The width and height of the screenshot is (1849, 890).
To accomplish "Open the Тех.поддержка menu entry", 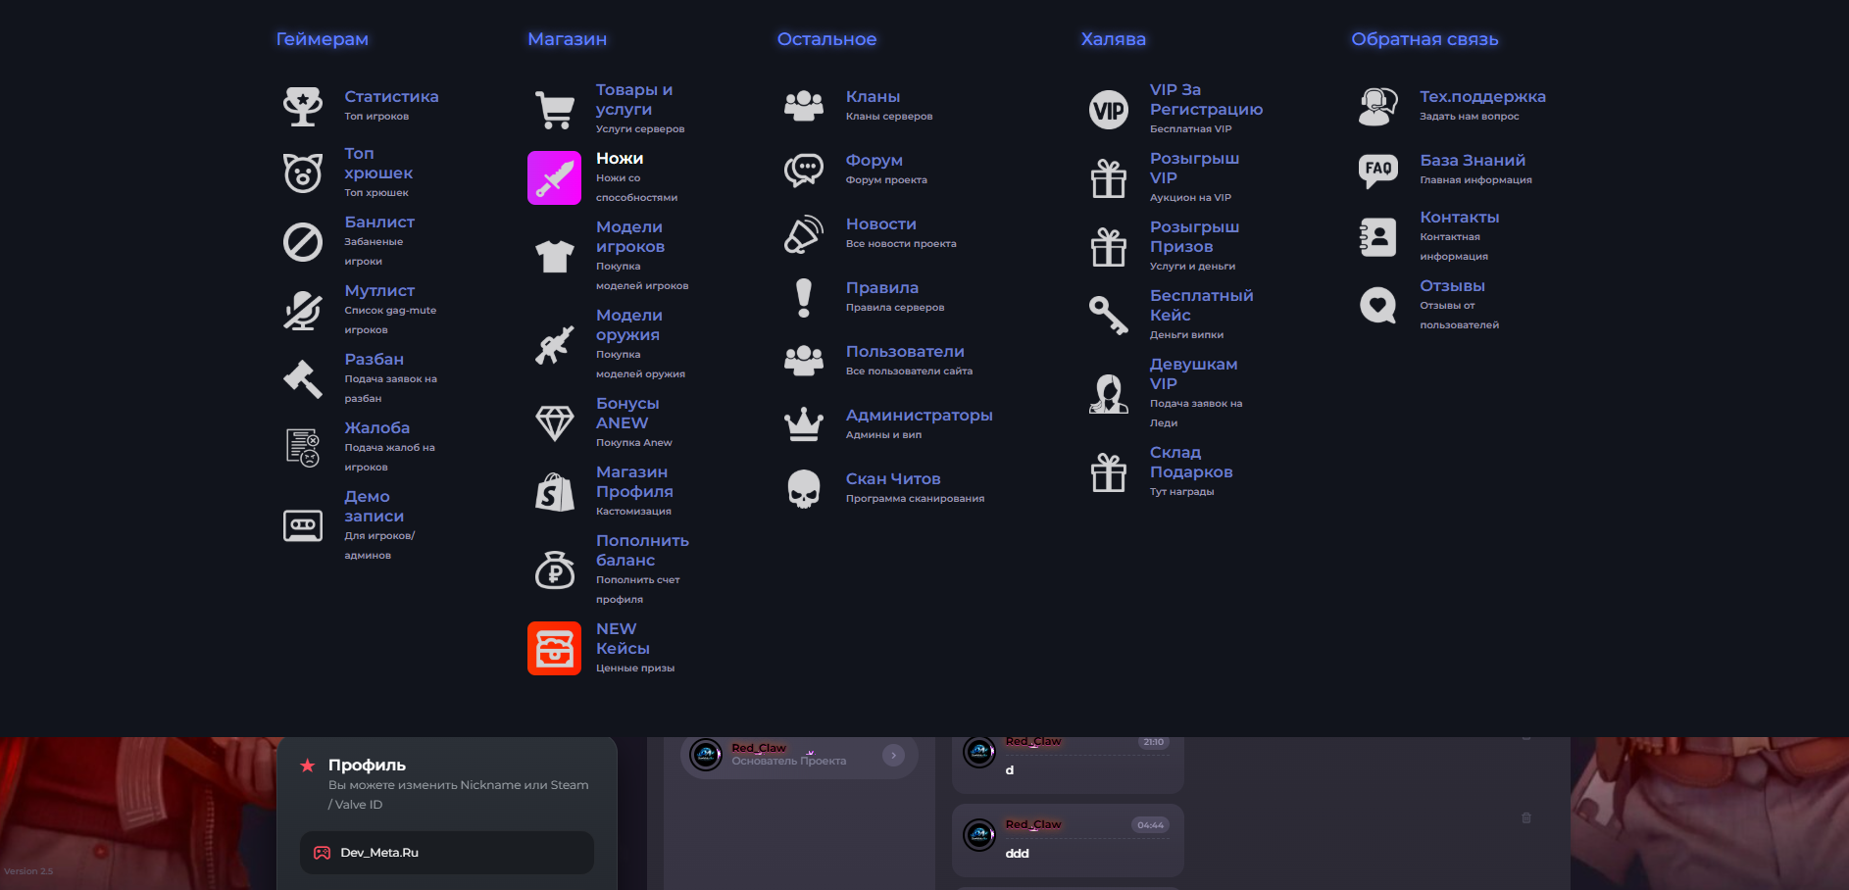I will [1482, 96].
